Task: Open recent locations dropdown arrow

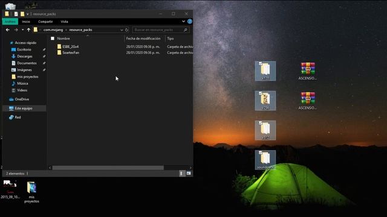Action: [x=22, y=30]
